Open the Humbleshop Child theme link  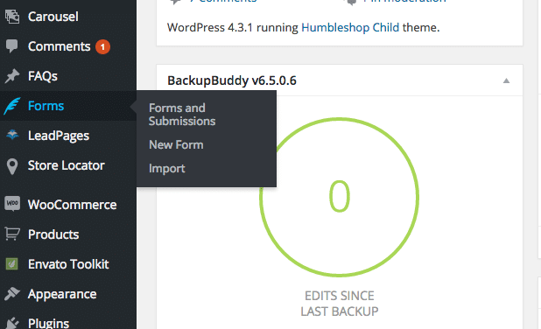coord(350,27)
